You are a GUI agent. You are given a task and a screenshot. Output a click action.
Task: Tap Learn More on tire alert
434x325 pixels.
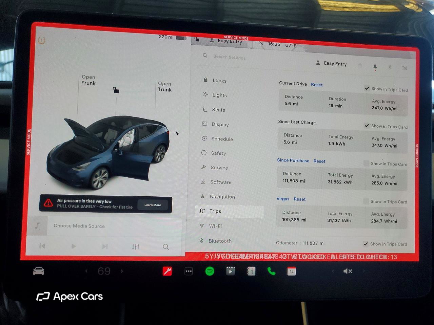[153, 205]
